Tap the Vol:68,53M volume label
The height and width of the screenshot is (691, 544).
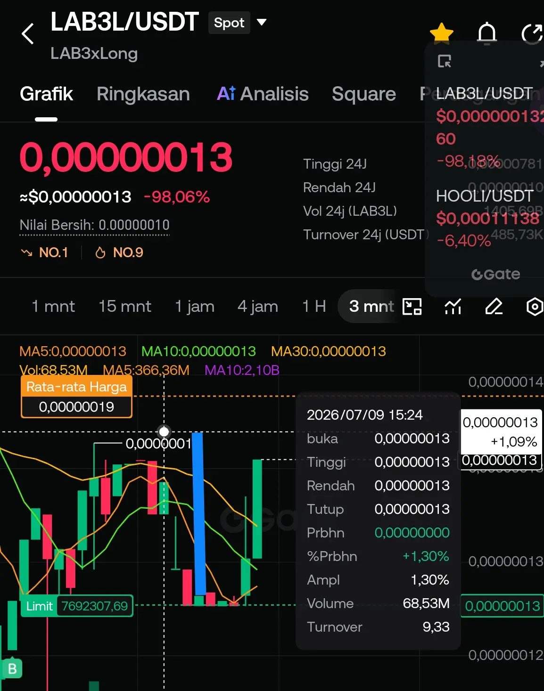tap(53, 370)
